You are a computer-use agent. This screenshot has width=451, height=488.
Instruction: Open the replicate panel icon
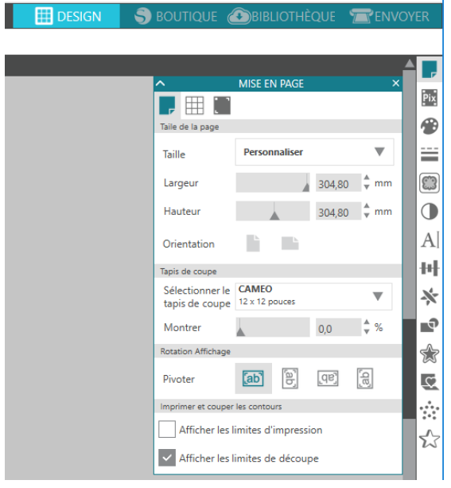click(430, 296)
